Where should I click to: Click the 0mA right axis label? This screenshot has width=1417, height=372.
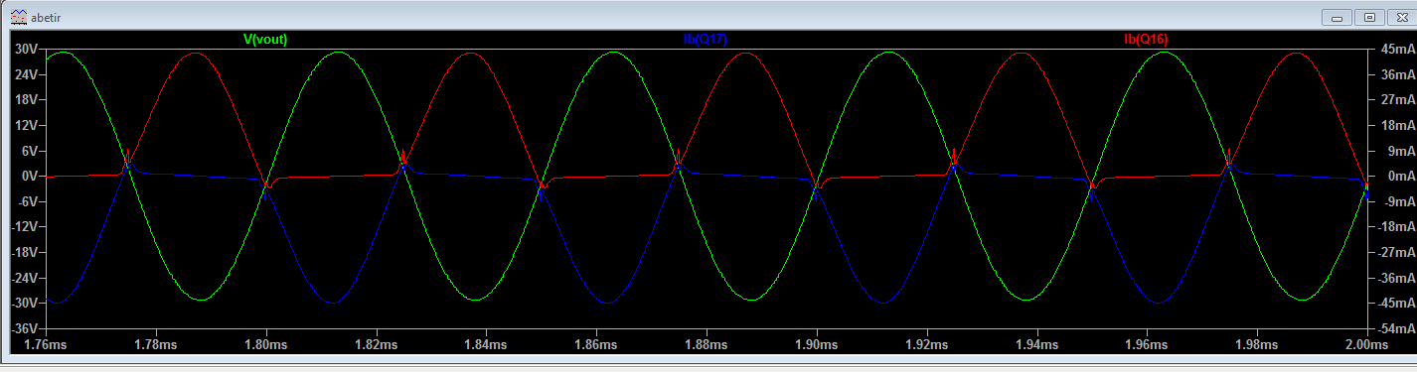tap(1400, 176)
